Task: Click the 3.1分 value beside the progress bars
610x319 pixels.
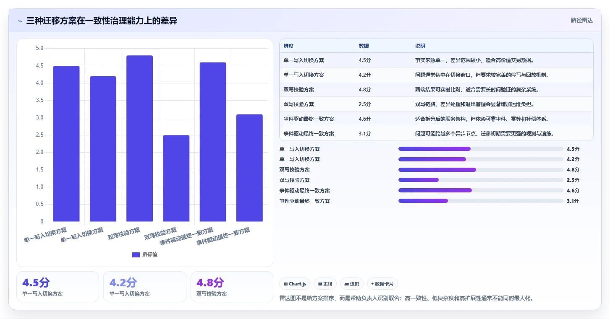Action: pos(573,201)
